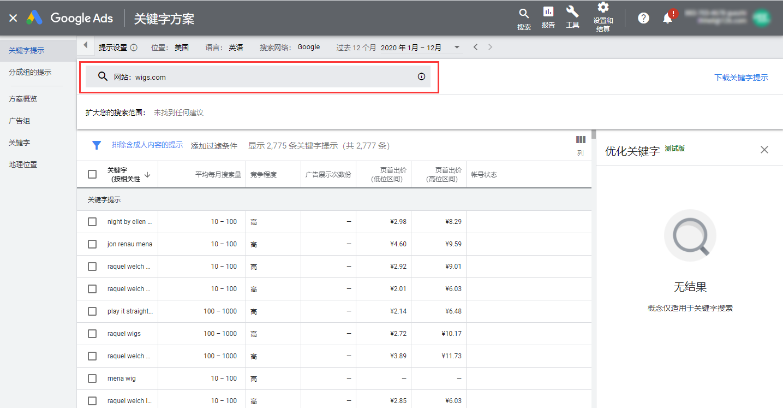The width and height of the screenshot is (783, 408).
Task: Change the location setting 美国
Action: (182, 48)
